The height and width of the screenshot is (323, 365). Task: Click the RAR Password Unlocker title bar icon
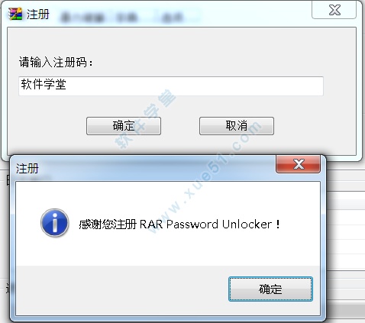[x=15, y=14]
